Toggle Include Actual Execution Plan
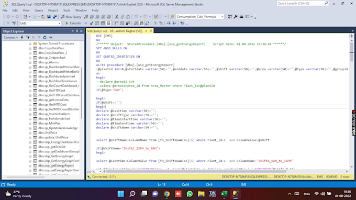This screenshot has width=356, height=200. (x=116, y=23)
